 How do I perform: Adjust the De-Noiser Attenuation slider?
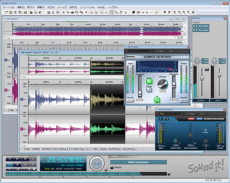[174, 85]
